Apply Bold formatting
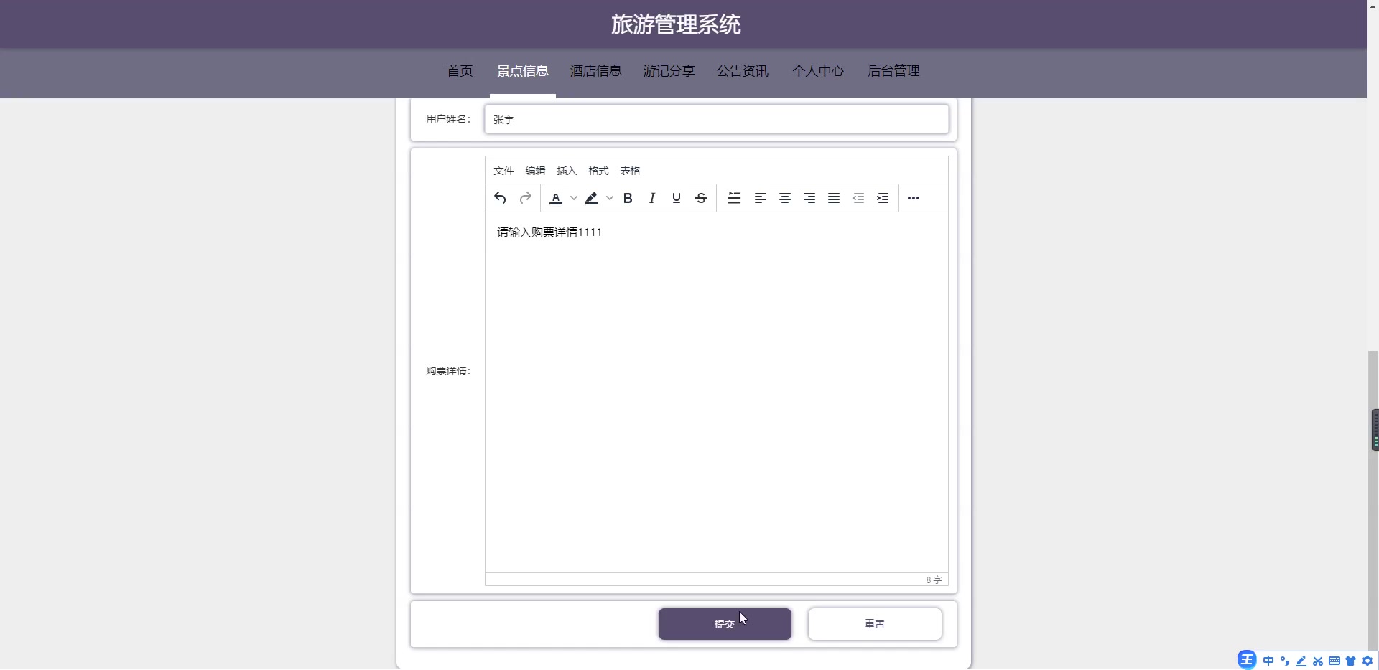 [627, 198]
